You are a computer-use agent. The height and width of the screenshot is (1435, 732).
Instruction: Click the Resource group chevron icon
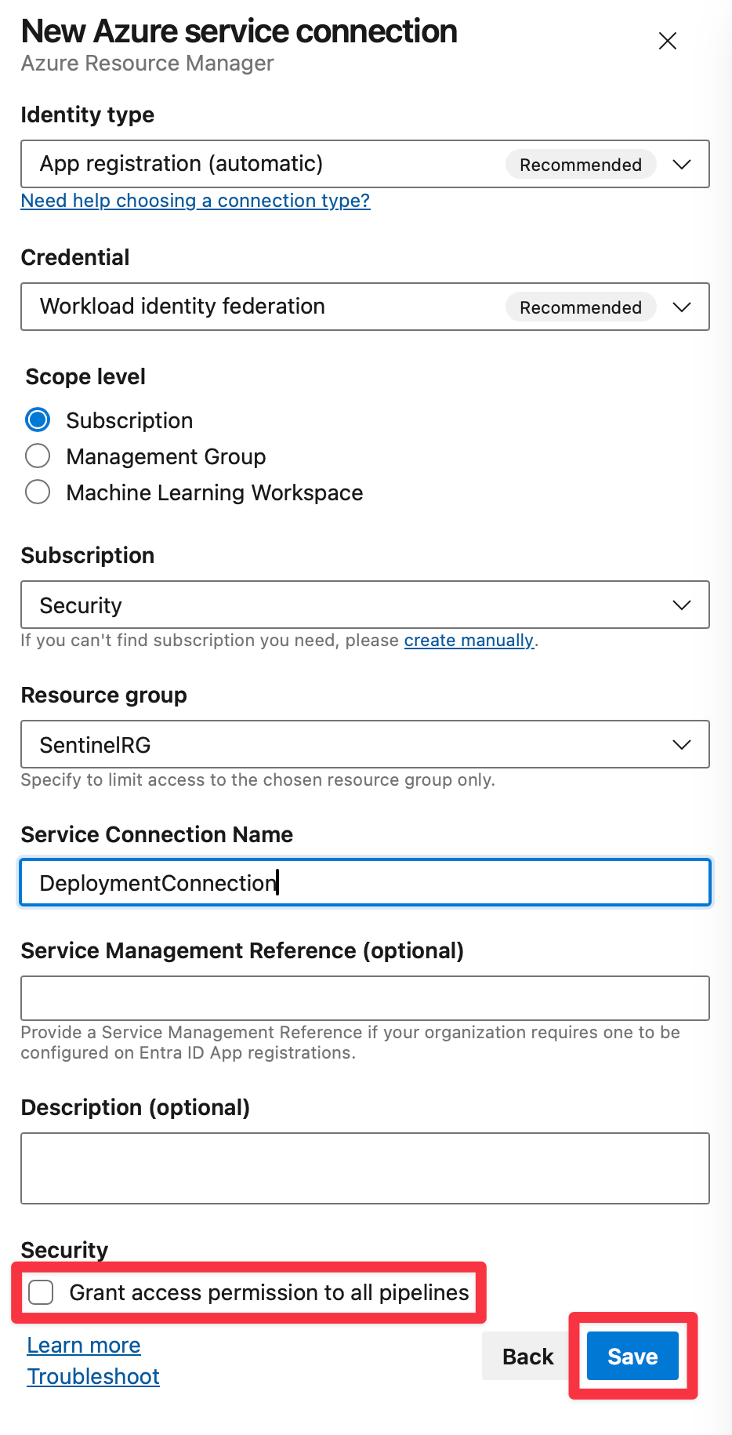pyautogui.click(x=682, y=744)
